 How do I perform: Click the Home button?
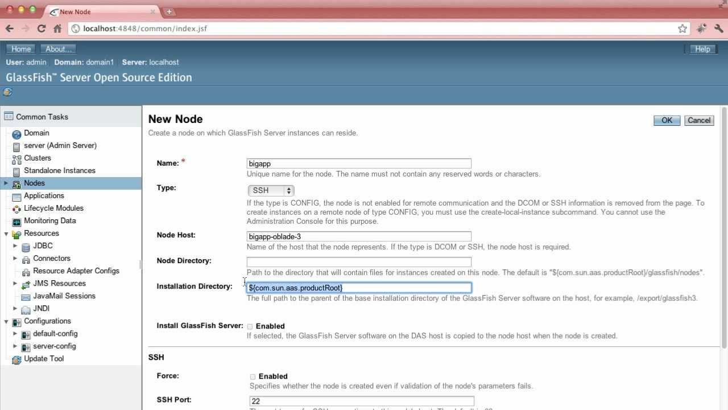click(x=21, y=49)
